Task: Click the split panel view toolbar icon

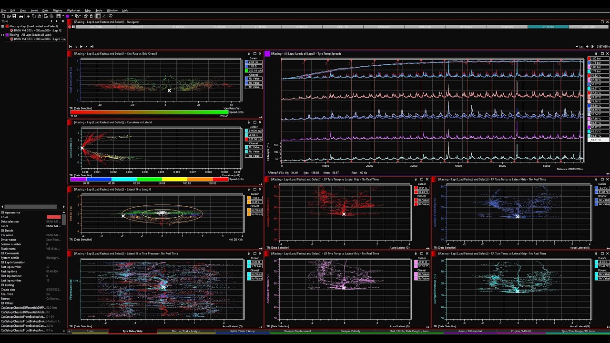Action: point(98,16)
